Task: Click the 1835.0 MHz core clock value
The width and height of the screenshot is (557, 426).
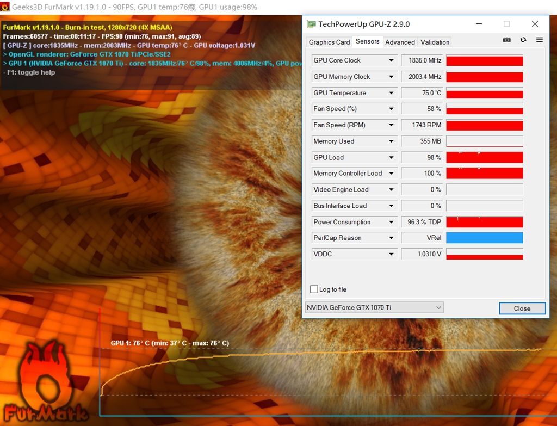Action: 422,60
